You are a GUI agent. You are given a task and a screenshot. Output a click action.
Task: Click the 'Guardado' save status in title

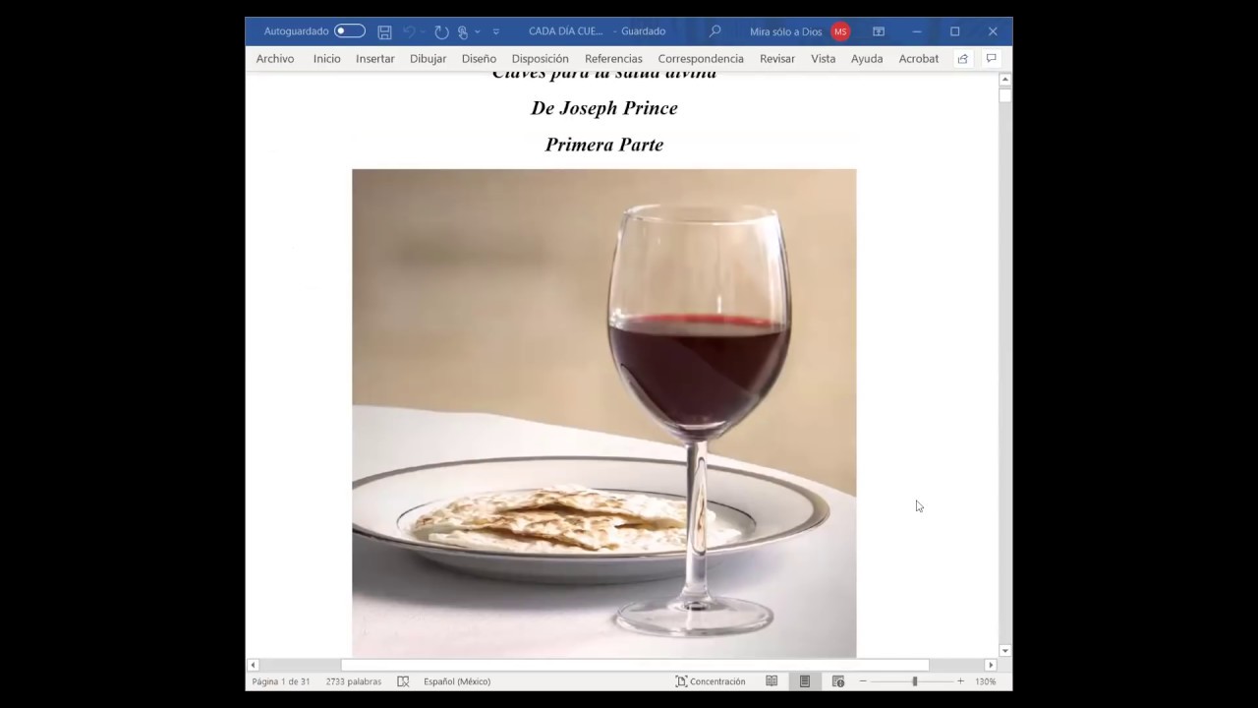point(644,31)
